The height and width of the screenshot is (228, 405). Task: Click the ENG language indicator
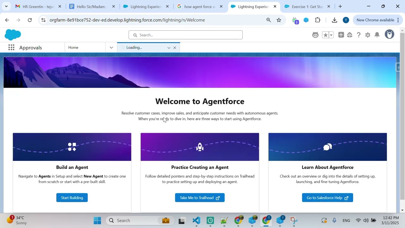[x=346, y=220]
